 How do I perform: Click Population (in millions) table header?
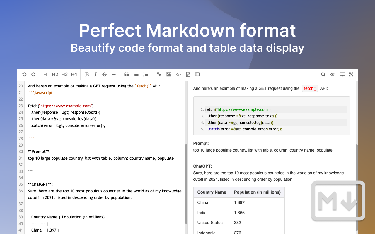pyautogui.click(x=258, y=192)
